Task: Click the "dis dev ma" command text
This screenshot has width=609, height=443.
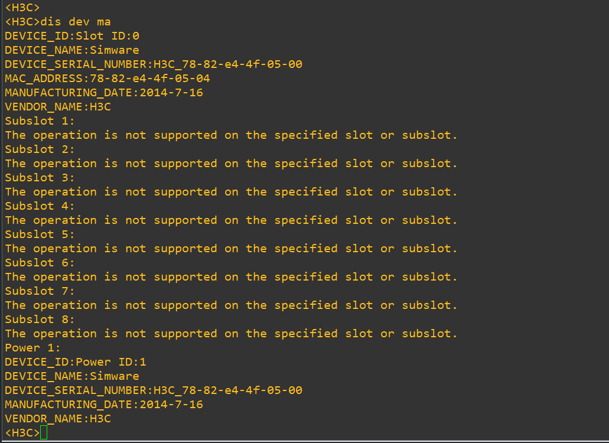Action: coord(76,22)
